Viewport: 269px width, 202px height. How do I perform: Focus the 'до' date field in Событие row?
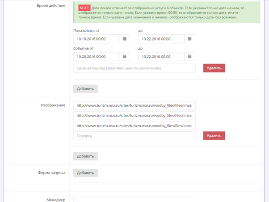(x=161, y=57)
